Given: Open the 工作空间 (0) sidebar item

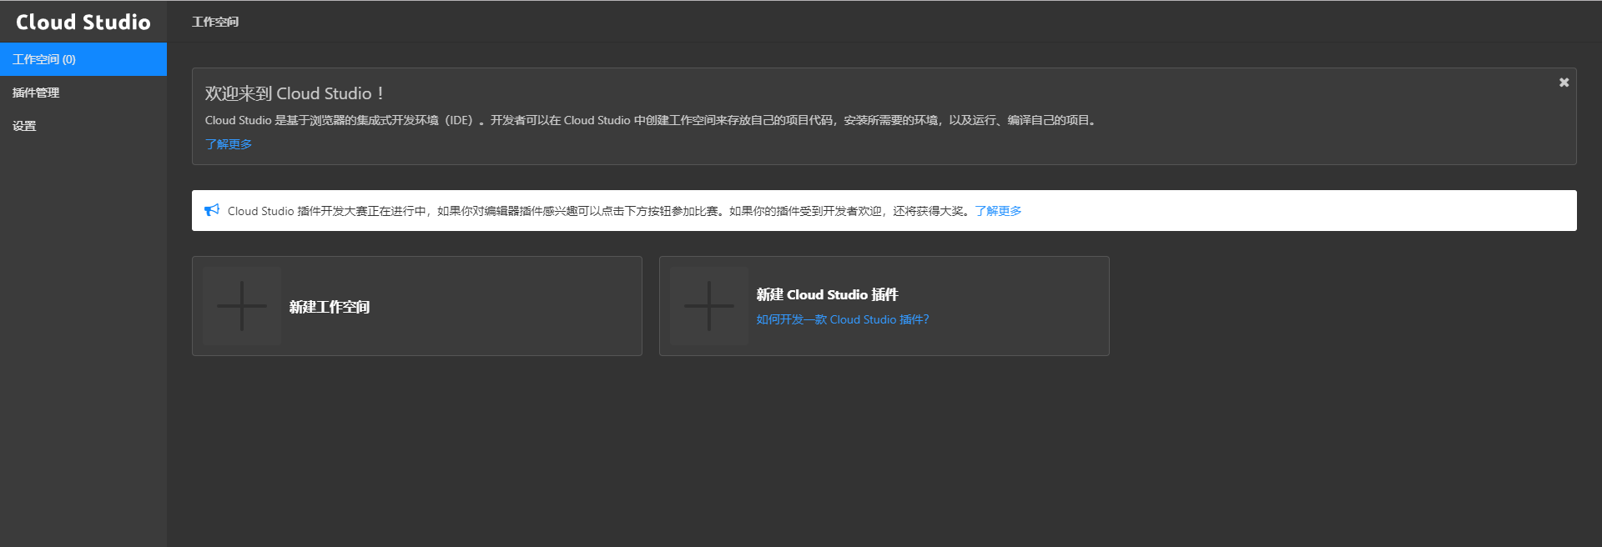Looking at the screenshot, I should pyautogui.click(x=83, y=59).
